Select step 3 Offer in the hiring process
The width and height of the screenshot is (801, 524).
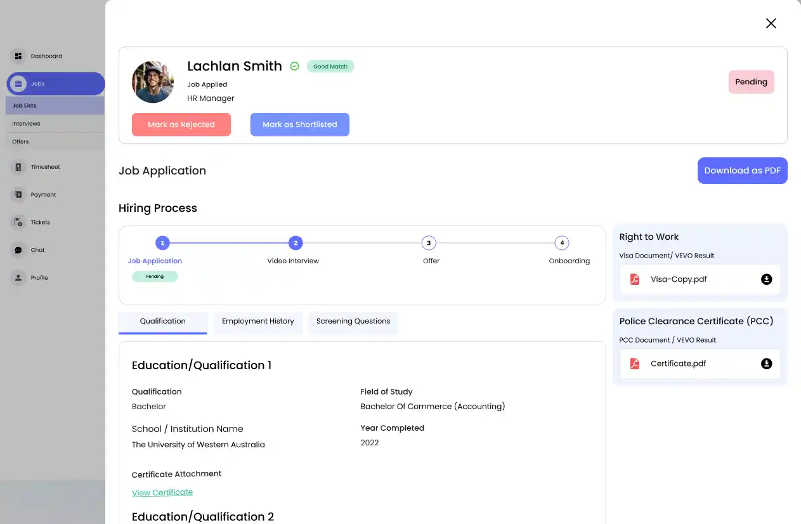coord(429,242)
